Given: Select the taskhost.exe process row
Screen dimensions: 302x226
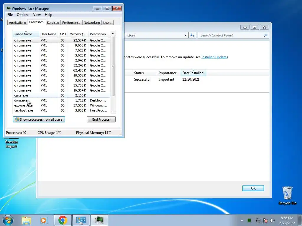Looking at the screenshot, I should [x=62, y=110].
